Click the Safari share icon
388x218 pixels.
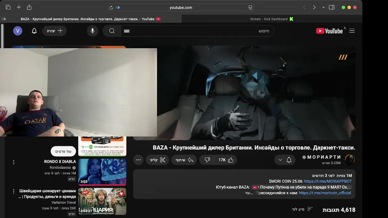29,7
